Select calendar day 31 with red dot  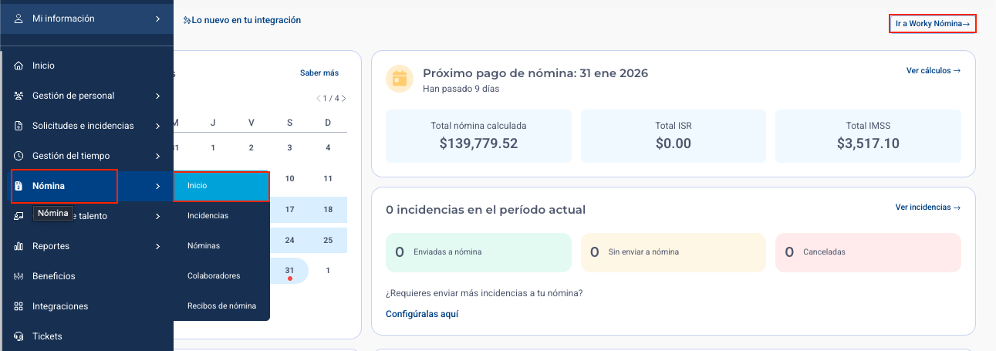tap(289, 271)
